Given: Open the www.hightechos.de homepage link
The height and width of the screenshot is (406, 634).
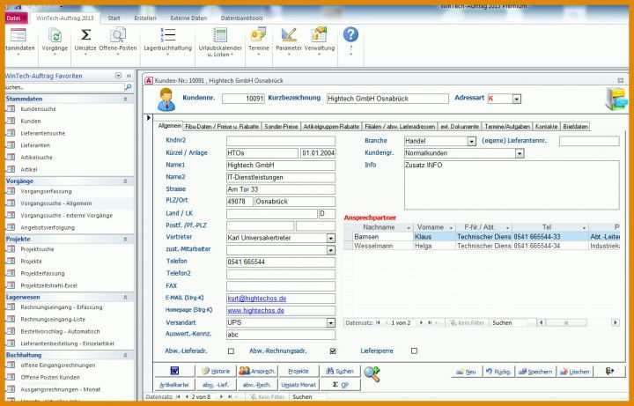Looking at the screenshot, I should point(255,311).
